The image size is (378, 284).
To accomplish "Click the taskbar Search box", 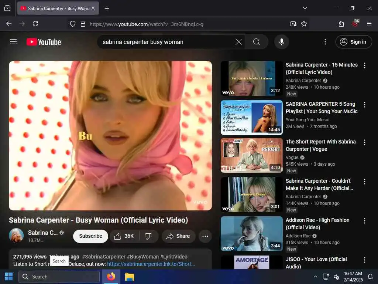I will tap(59, 277).
